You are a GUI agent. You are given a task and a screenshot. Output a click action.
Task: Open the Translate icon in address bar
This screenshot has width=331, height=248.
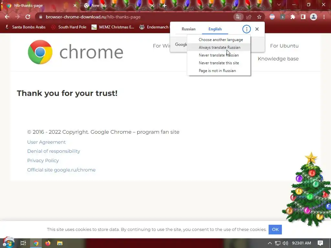(238, 17)
